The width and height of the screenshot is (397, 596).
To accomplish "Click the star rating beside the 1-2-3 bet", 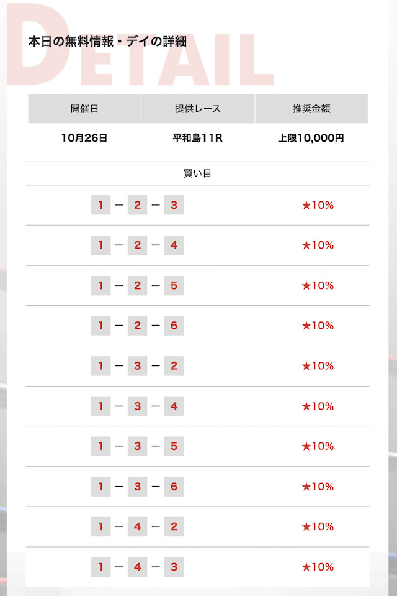I will pos(318,205).
